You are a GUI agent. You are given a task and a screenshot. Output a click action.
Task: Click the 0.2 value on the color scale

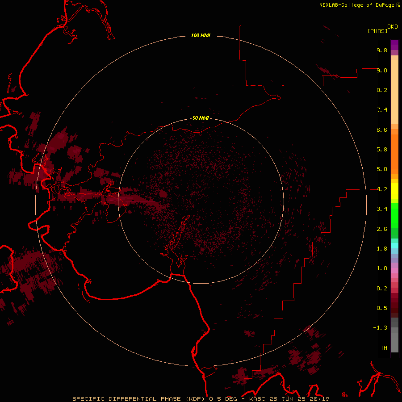click(382, 289)
